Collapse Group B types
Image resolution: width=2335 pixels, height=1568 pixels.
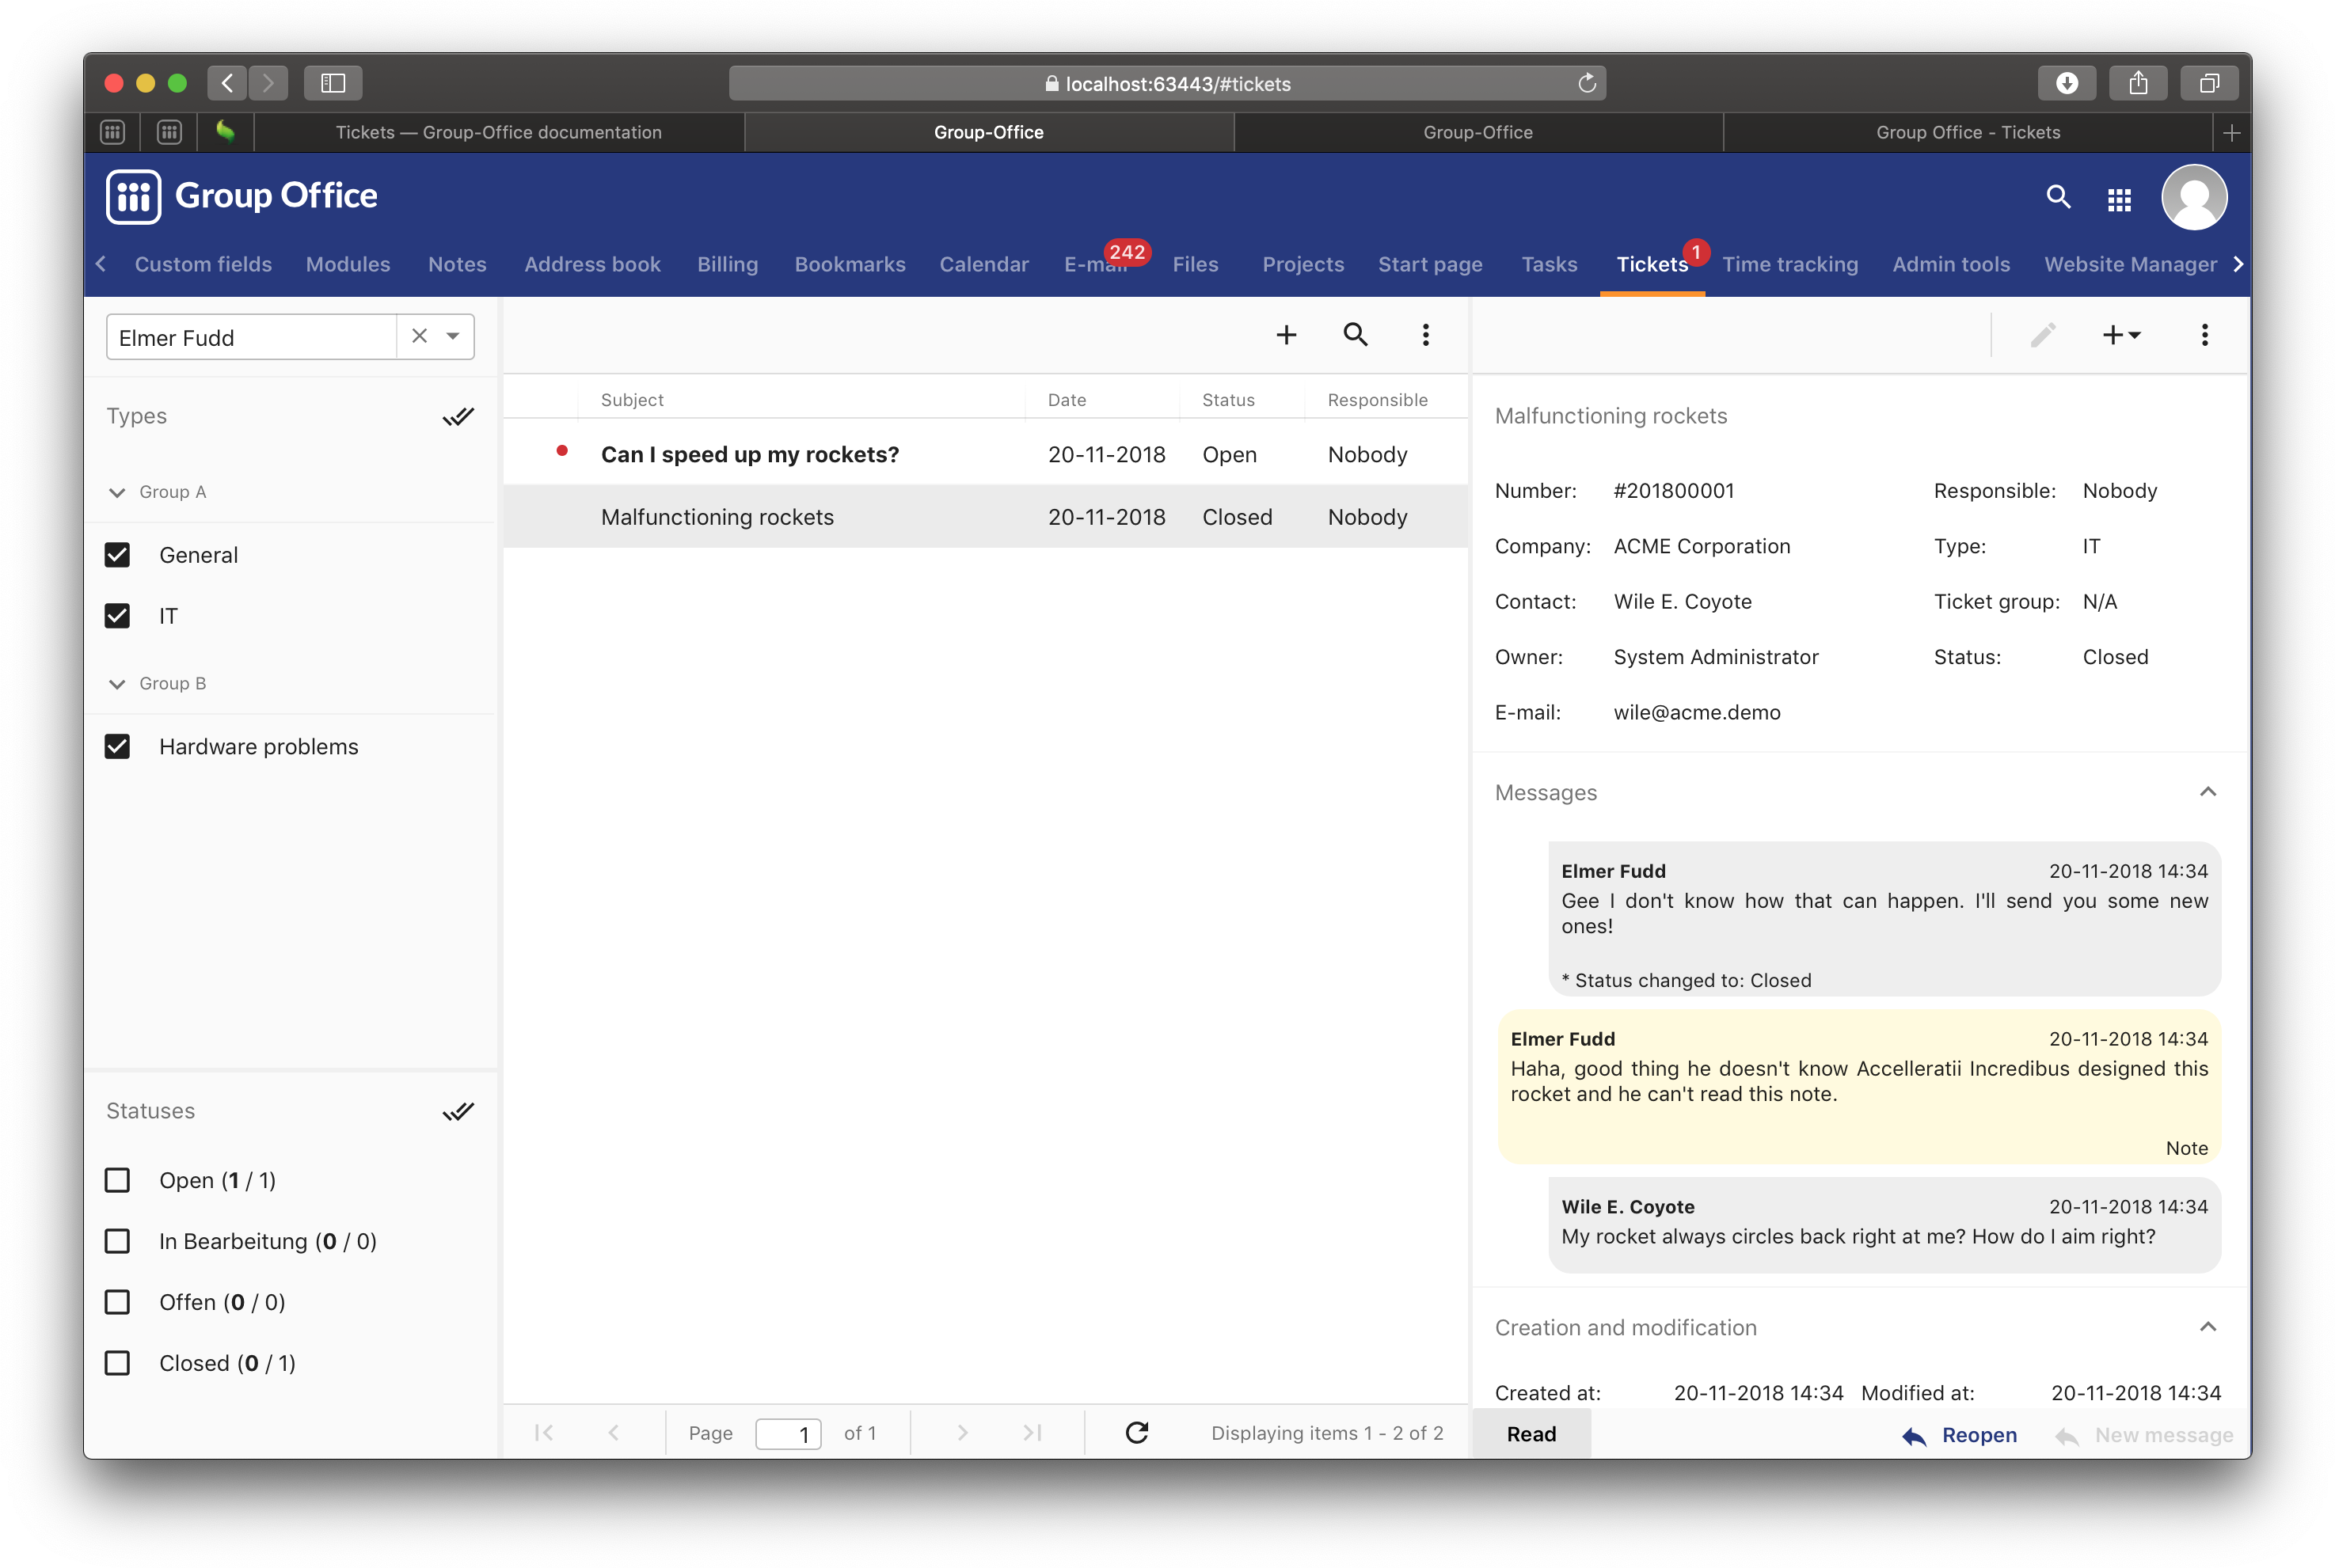(x=117, y=684)
